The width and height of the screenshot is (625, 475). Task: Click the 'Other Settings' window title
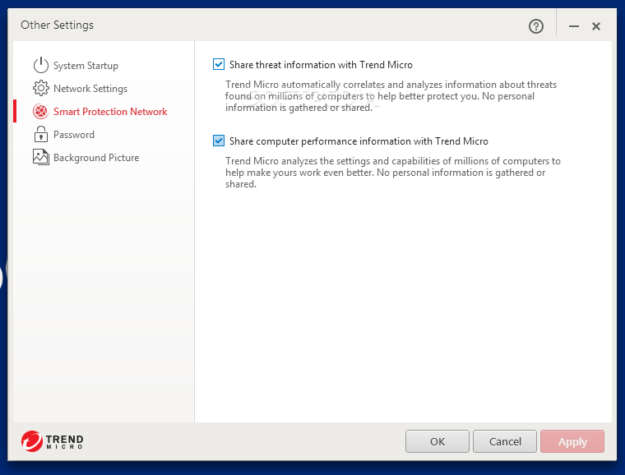57,25
